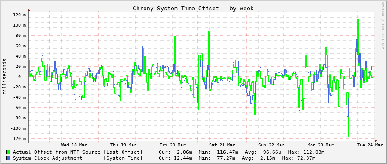Click the 'Thu 19 Mar' x-axis label
This screenshot has width=387, height=164.
tap(123, 145)
